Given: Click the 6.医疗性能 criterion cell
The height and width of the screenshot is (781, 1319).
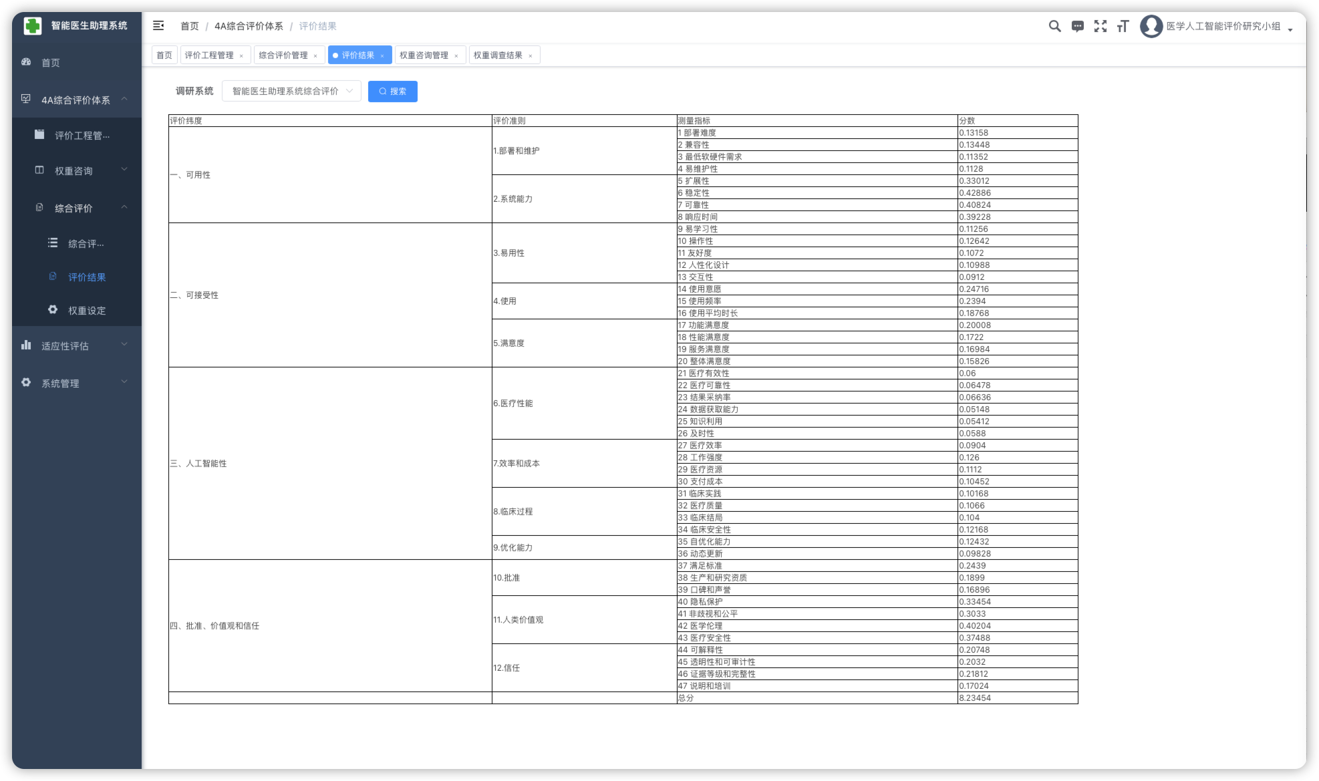Looking at the screenshot, I should (585, 404).
